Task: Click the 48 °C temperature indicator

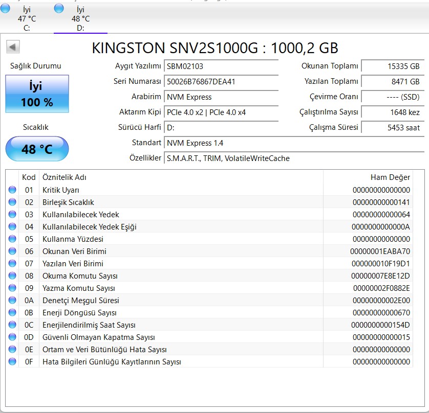Action: pos(37,149)
